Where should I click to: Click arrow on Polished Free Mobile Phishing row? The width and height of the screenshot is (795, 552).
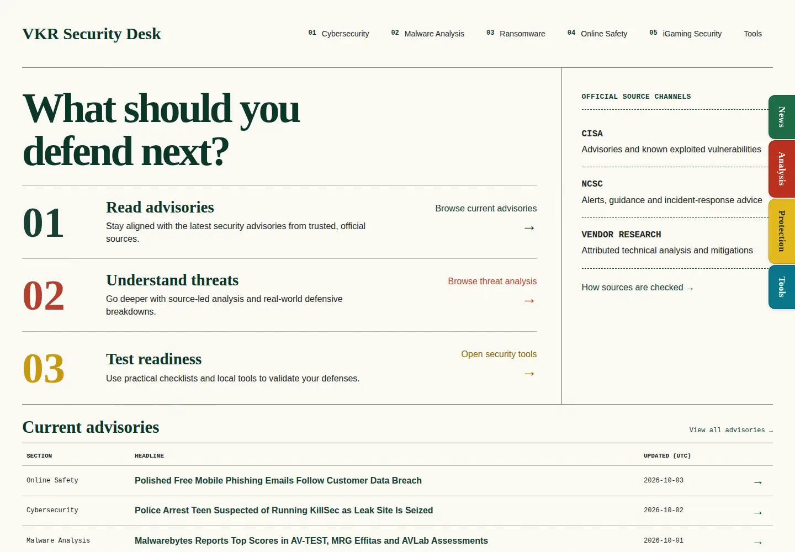[758, 482]
